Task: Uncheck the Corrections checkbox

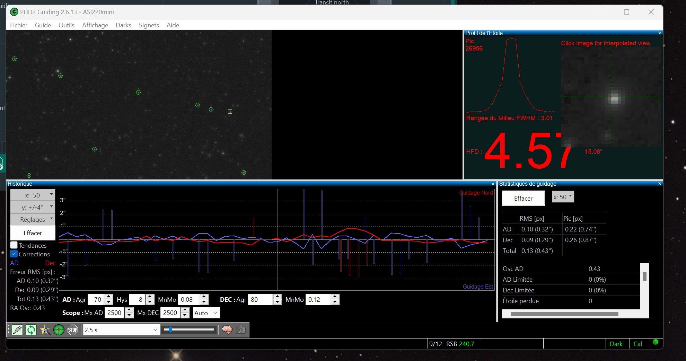Action: tap(14, 254)
